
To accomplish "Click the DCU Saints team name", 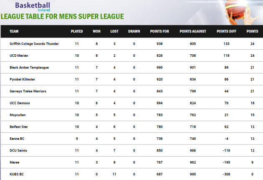I will tap(18, 151).
